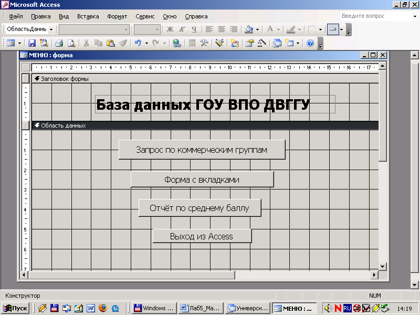Toggle bold formatting (Ж)
The height and width of the screenshot is (315, 420).
170,29
